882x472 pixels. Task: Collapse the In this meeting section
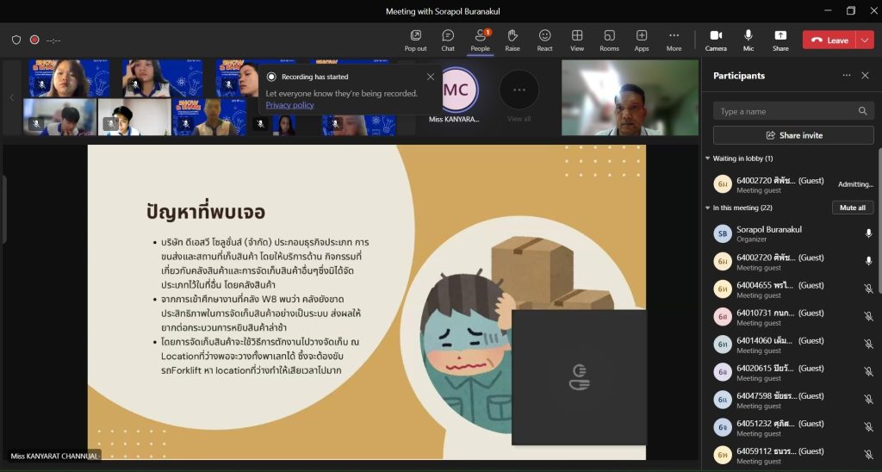(x=708, y=208)
